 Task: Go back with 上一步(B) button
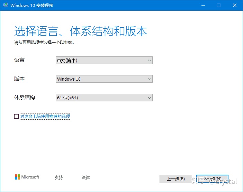tap(176, 179)
